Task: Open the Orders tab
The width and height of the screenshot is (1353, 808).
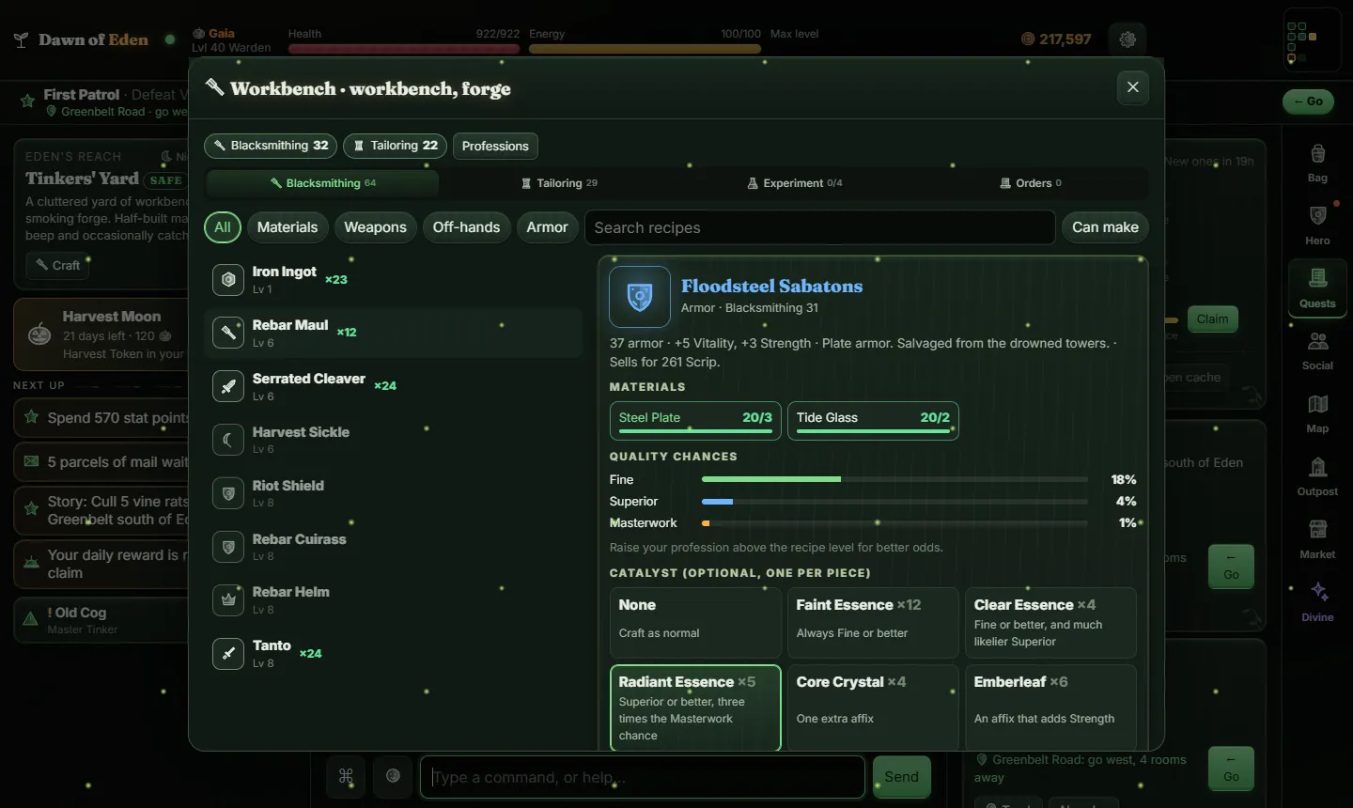Action: [1031, 183]
